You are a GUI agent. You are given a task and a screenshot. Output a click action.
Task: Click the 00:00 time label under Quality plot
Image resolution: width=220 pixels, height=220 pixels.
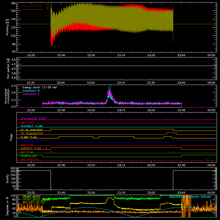(211, 193)
